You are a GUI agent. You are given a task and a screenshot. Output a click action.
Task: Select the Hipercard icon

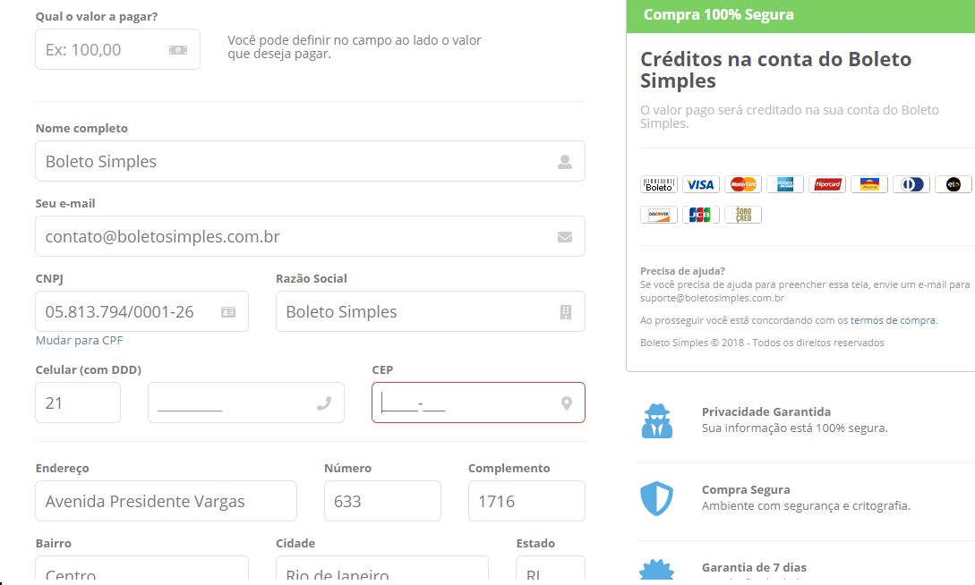click(x=827, y=184)
